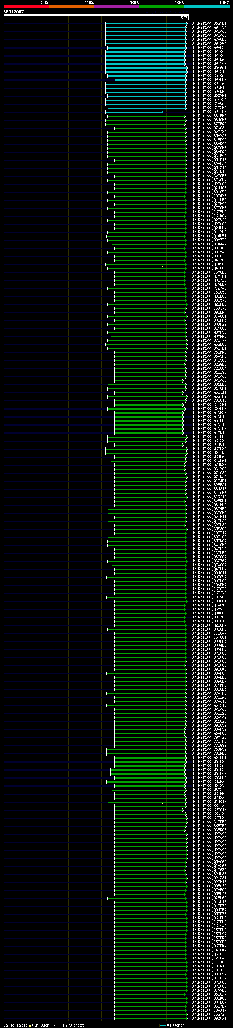Open hit UniRef100_C1MSN4
233x1028 pixels.
pyautogui.click(x=209, y=108)
